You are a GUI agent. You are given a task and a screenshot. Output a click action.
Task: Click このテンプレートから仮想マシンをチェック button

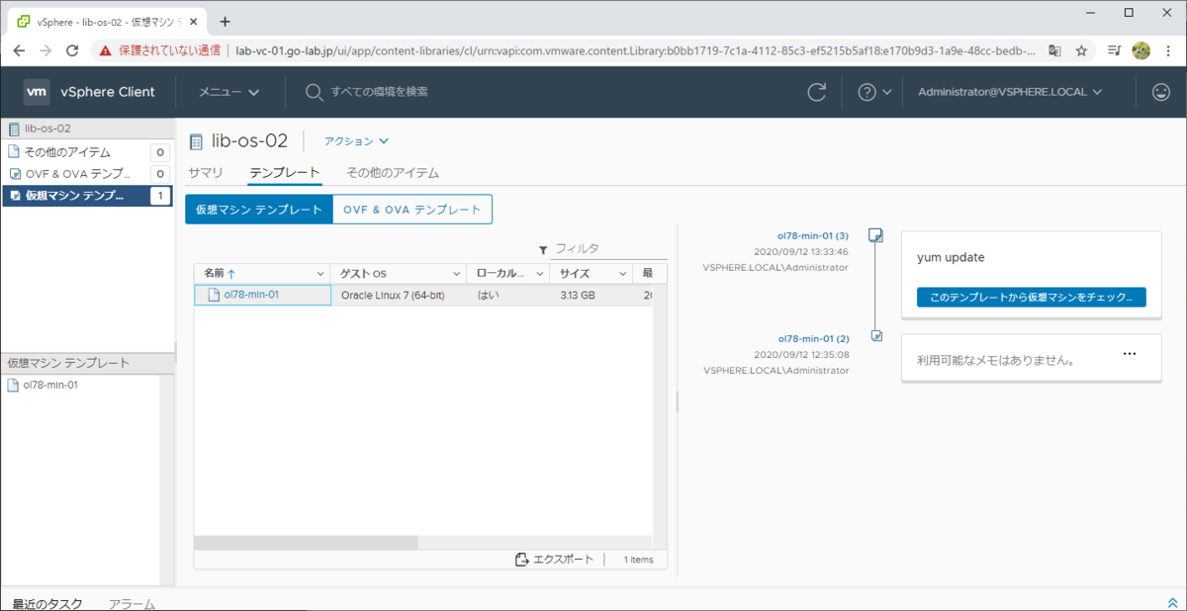[x=1032, y=298]
